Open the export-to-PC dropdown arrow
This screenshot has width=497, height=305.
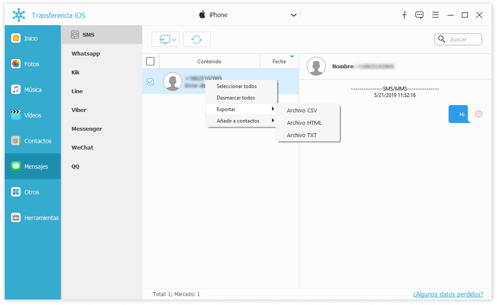[174, 40]
